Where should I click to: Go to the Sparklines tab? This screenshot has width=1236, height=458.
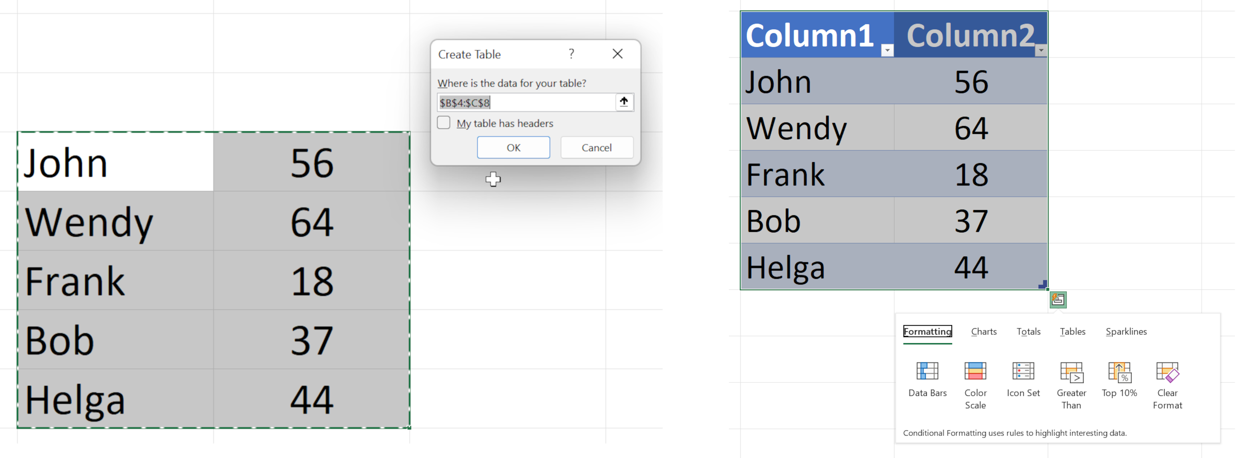pos(1126,332)
